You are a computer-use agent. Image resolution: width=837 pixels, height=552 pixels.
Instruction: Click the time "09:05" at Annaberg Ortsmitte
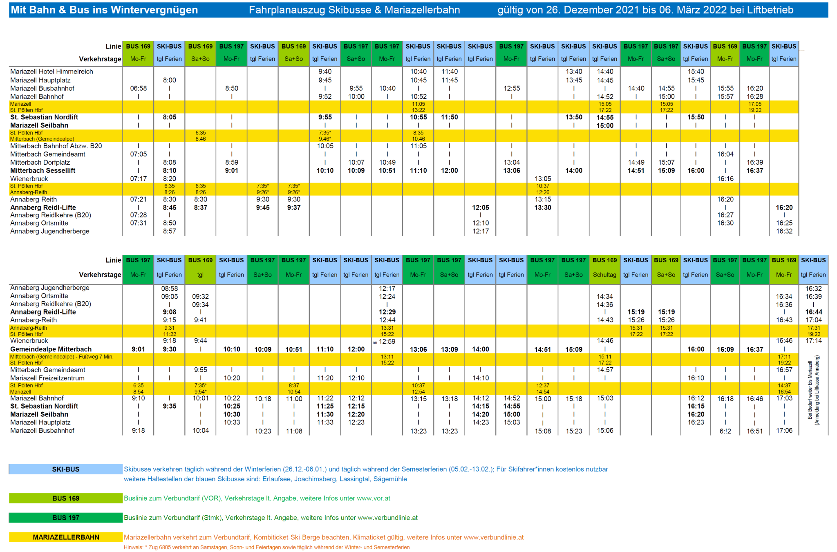point(170,297)
